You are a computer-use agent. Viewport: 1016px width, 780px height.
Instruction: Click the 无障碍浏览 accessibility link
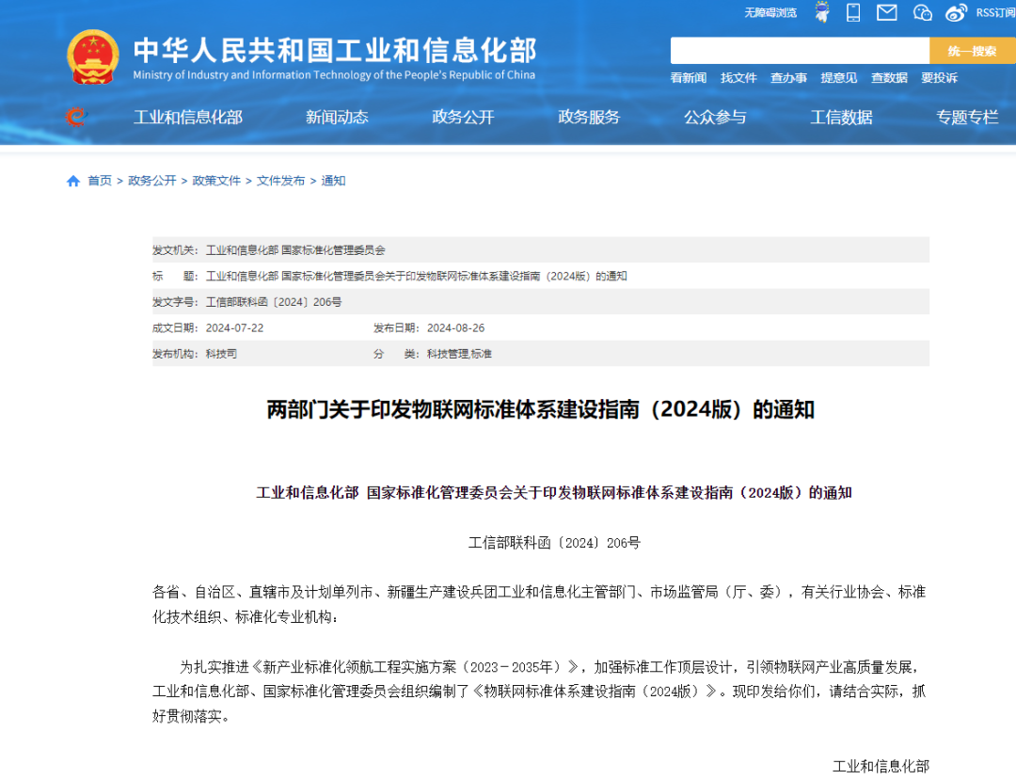(x=770, y=12)
